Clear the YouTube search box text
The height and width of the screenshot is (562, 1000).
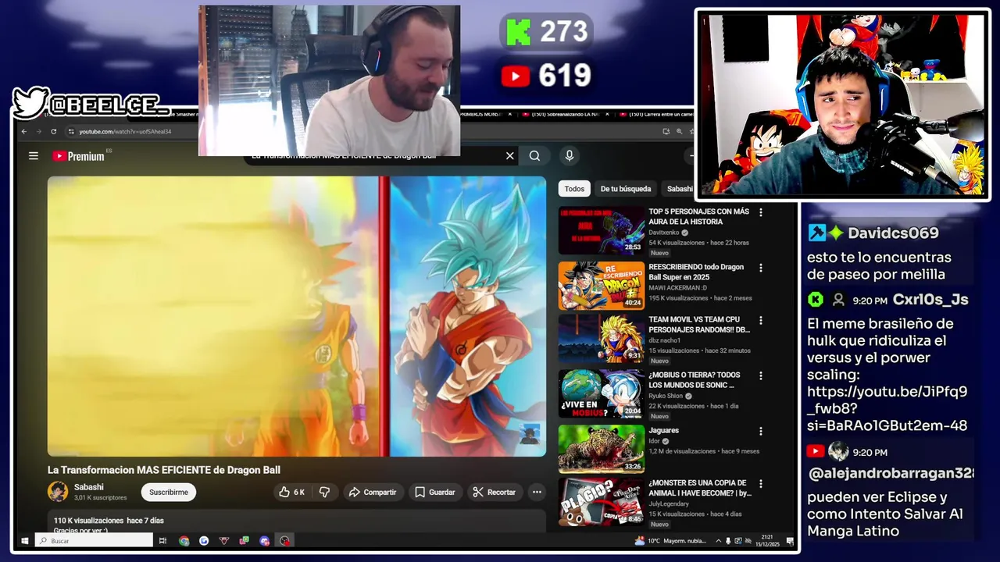tap(510, 156)
